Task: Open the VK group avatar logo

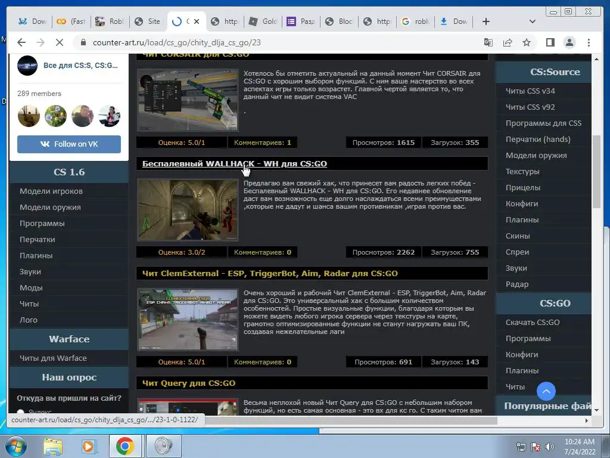Action: tap(27, 66)
